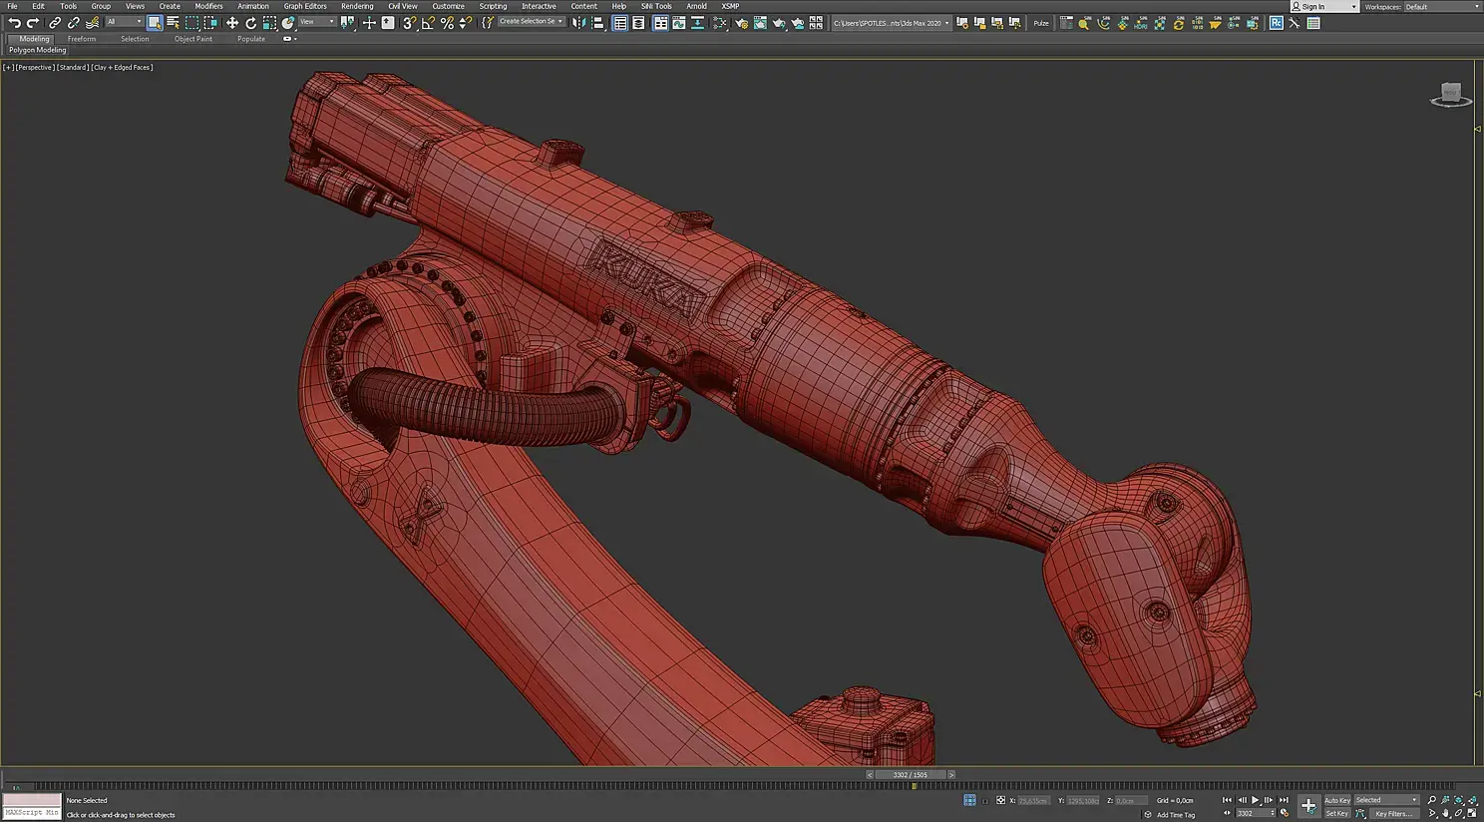Toggle Percent Snap on the toolbar
The width and height of the screenshot is (1484, 822).
click(x=447, y=23)
